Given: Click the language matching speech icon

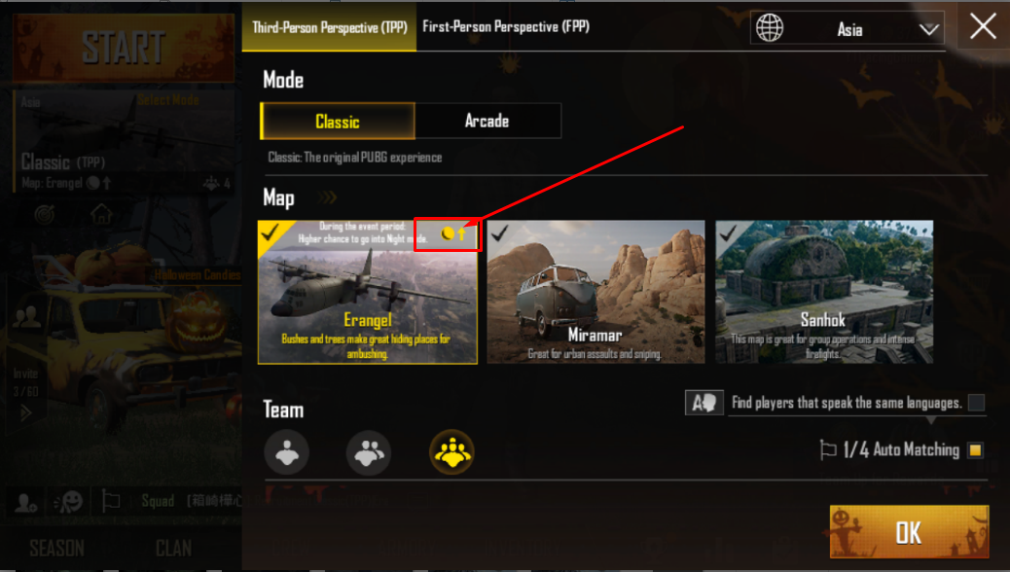Looking at the screenshot, I should tap(704, 404).
